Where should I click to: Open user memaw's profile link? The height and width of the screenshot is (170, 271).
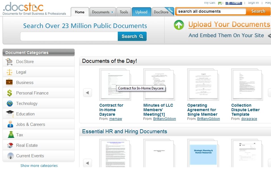115,119
